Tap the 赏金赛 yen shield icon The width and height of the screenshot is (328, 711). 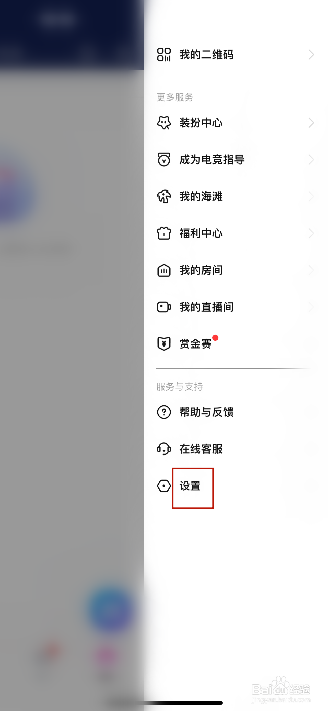[164, 344]
